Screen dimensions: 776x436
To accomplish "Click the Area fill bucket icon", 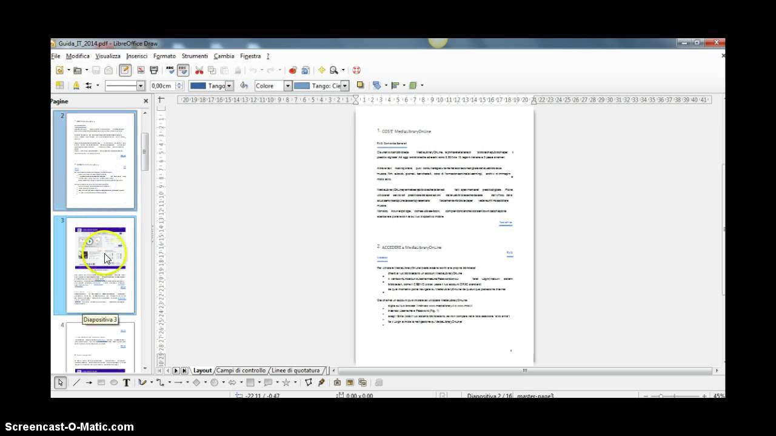I will (244, 86).
